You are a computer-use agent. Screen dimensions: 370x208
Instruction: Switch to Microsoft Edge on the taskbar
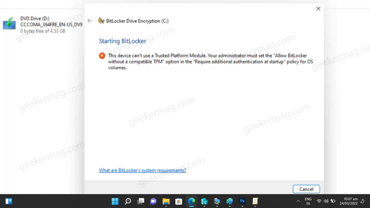click(192, 201)
